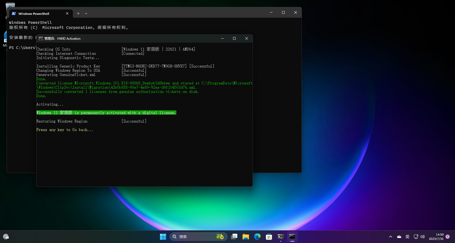Open Microsoft Store from the taskbar
Screen dimensions: 455x243
point(269,237)
